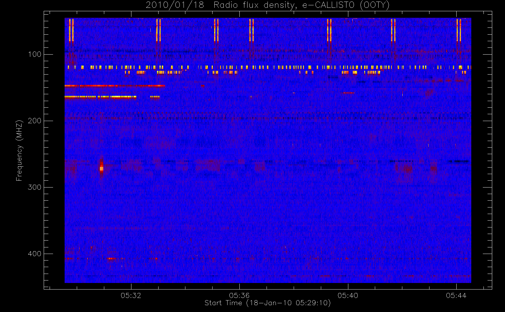
Task: Click the 05:44 time tick label
Action: [x=456, y=295]
